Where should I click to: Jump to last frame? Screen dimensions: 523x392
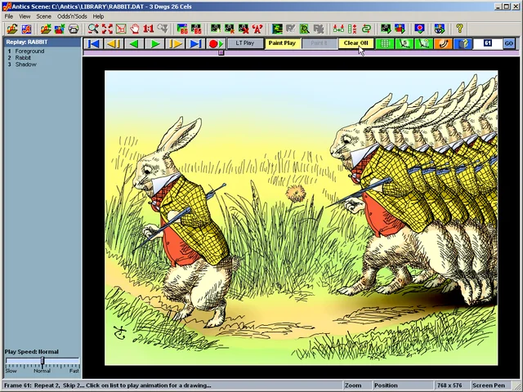pos(195,43)
